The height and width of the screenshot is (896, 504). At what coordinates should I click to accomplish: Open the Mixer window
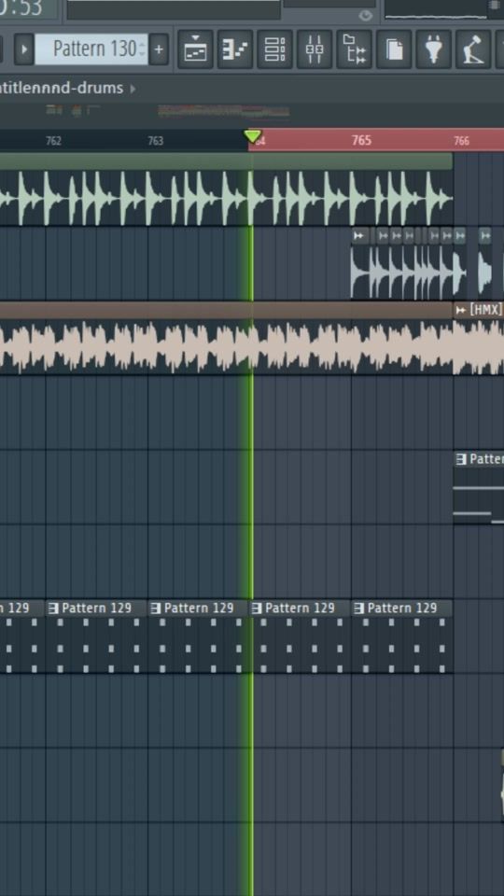coord(315,49)
